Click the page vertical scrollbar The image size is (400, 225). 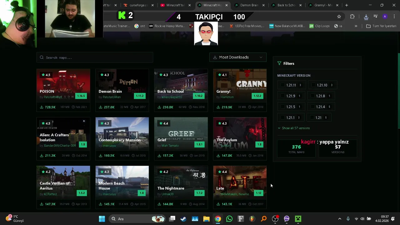[x=398, y=91]
